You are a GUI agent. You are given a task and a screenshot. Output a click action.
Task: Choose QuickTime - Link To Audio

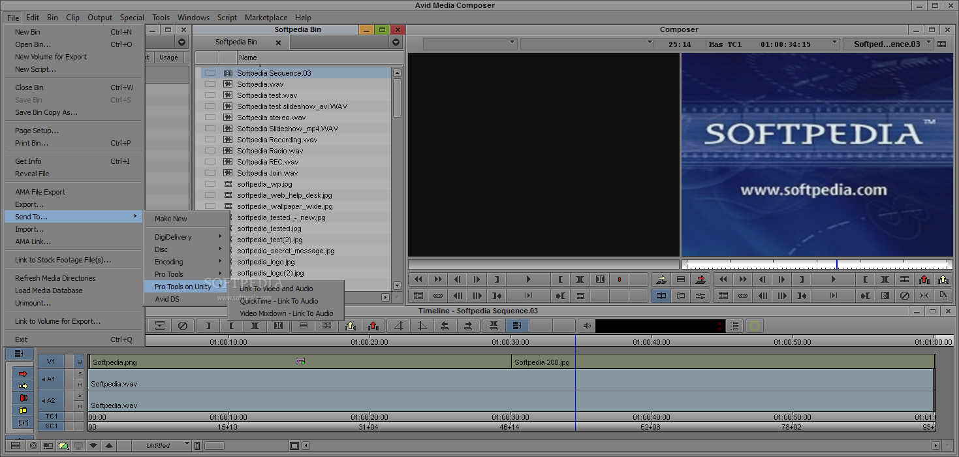[279, 301]
